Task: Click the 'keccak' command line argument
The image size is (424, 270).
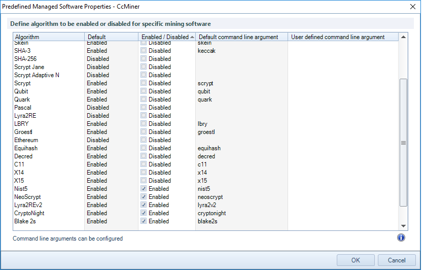Action: [206, 51]
